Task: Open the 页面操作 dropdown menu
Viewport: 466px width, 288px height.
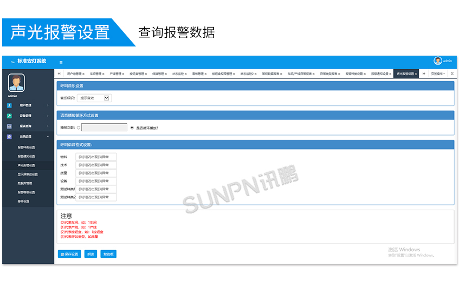Action: [438, 73]
